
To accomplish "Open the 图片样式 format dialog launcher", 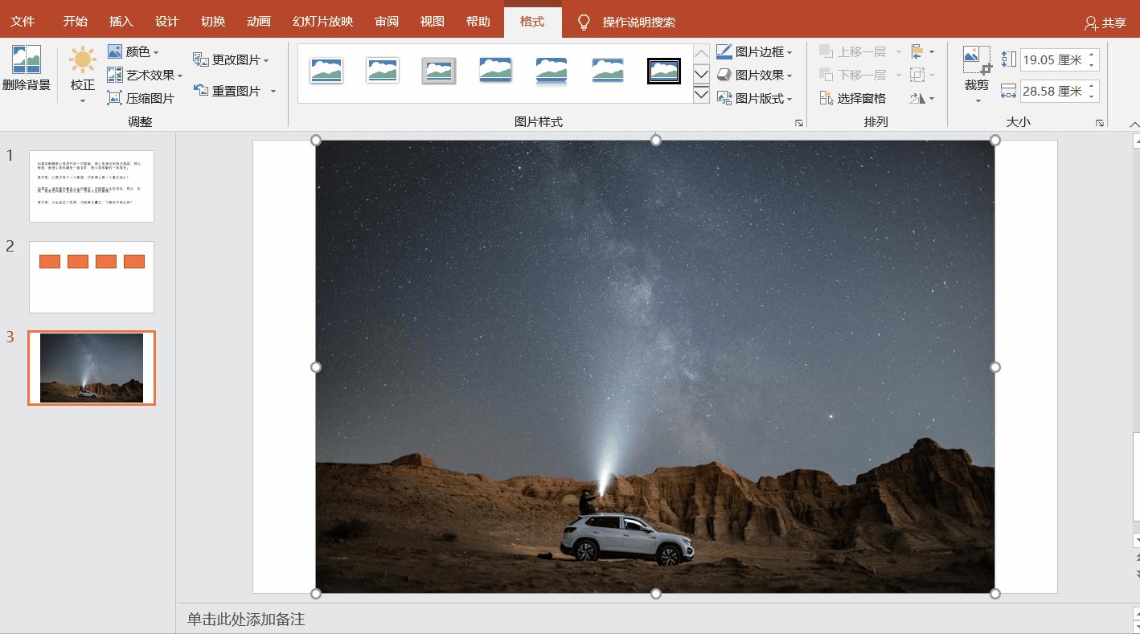I will pyautogui.click(x=799, y=123).
